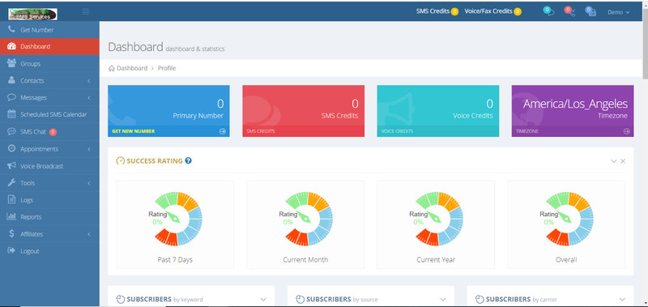Collapse Subscribers by carrier panel
The image size is (648, 307).
pyautogui.click(x=622, y=299)
